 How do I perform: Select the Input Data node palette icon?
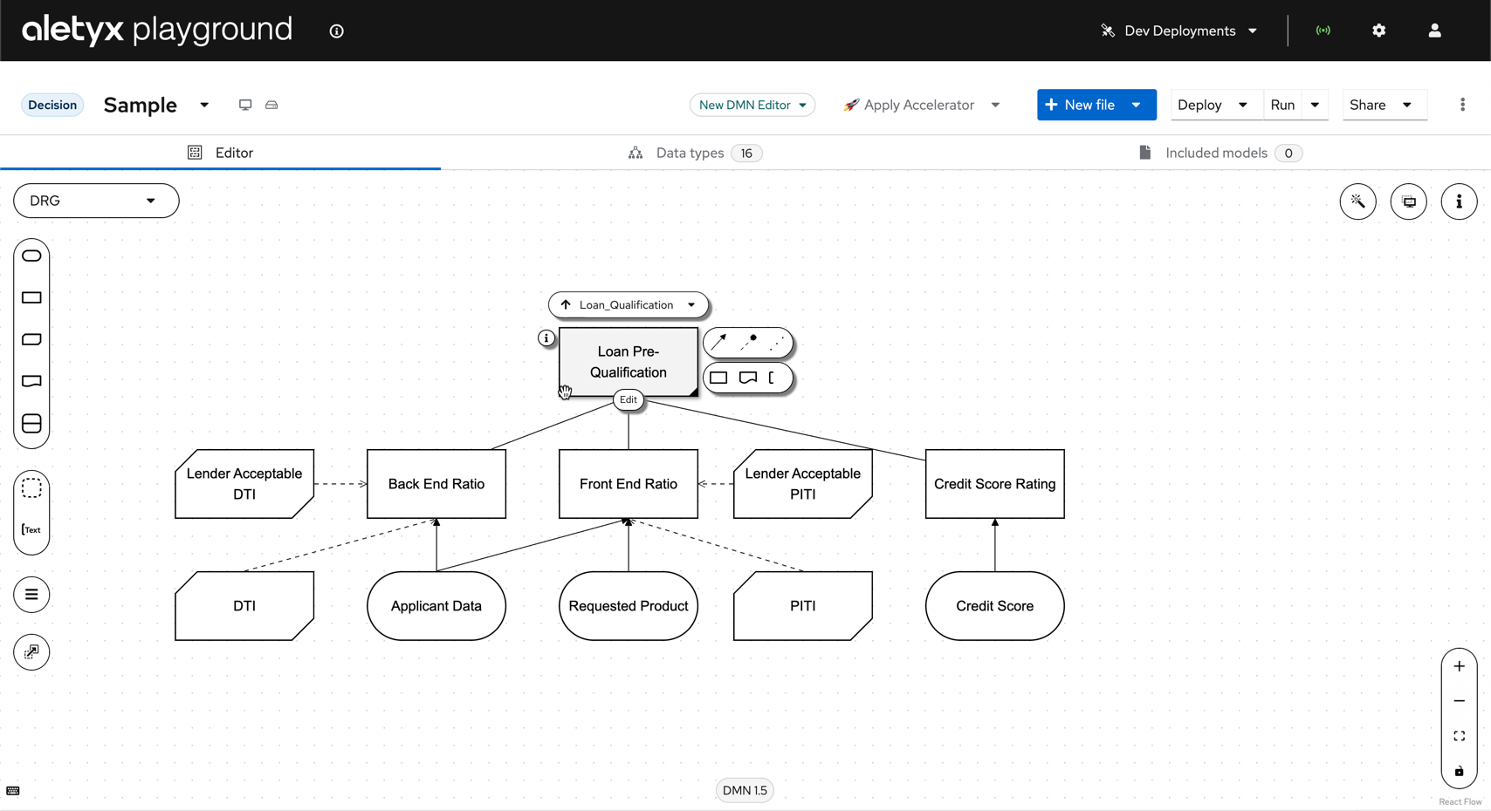31,256
